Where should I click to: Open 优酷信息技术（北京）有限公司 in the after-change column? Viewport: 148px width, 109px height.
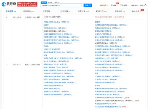point(106,58)
